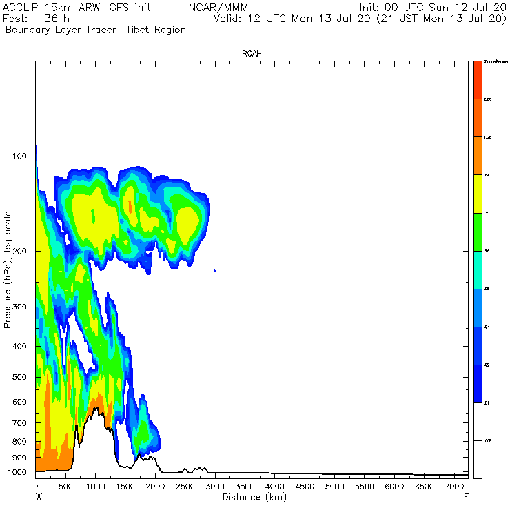Click the 800 hPa pressure tick label
The height and width of the screenshot is (510, 510).
[19, 441]
